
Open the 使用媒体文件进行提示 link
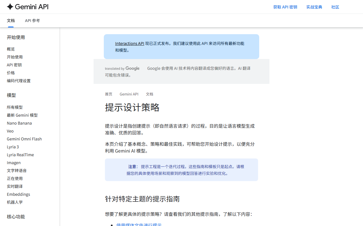pos(139,225)
